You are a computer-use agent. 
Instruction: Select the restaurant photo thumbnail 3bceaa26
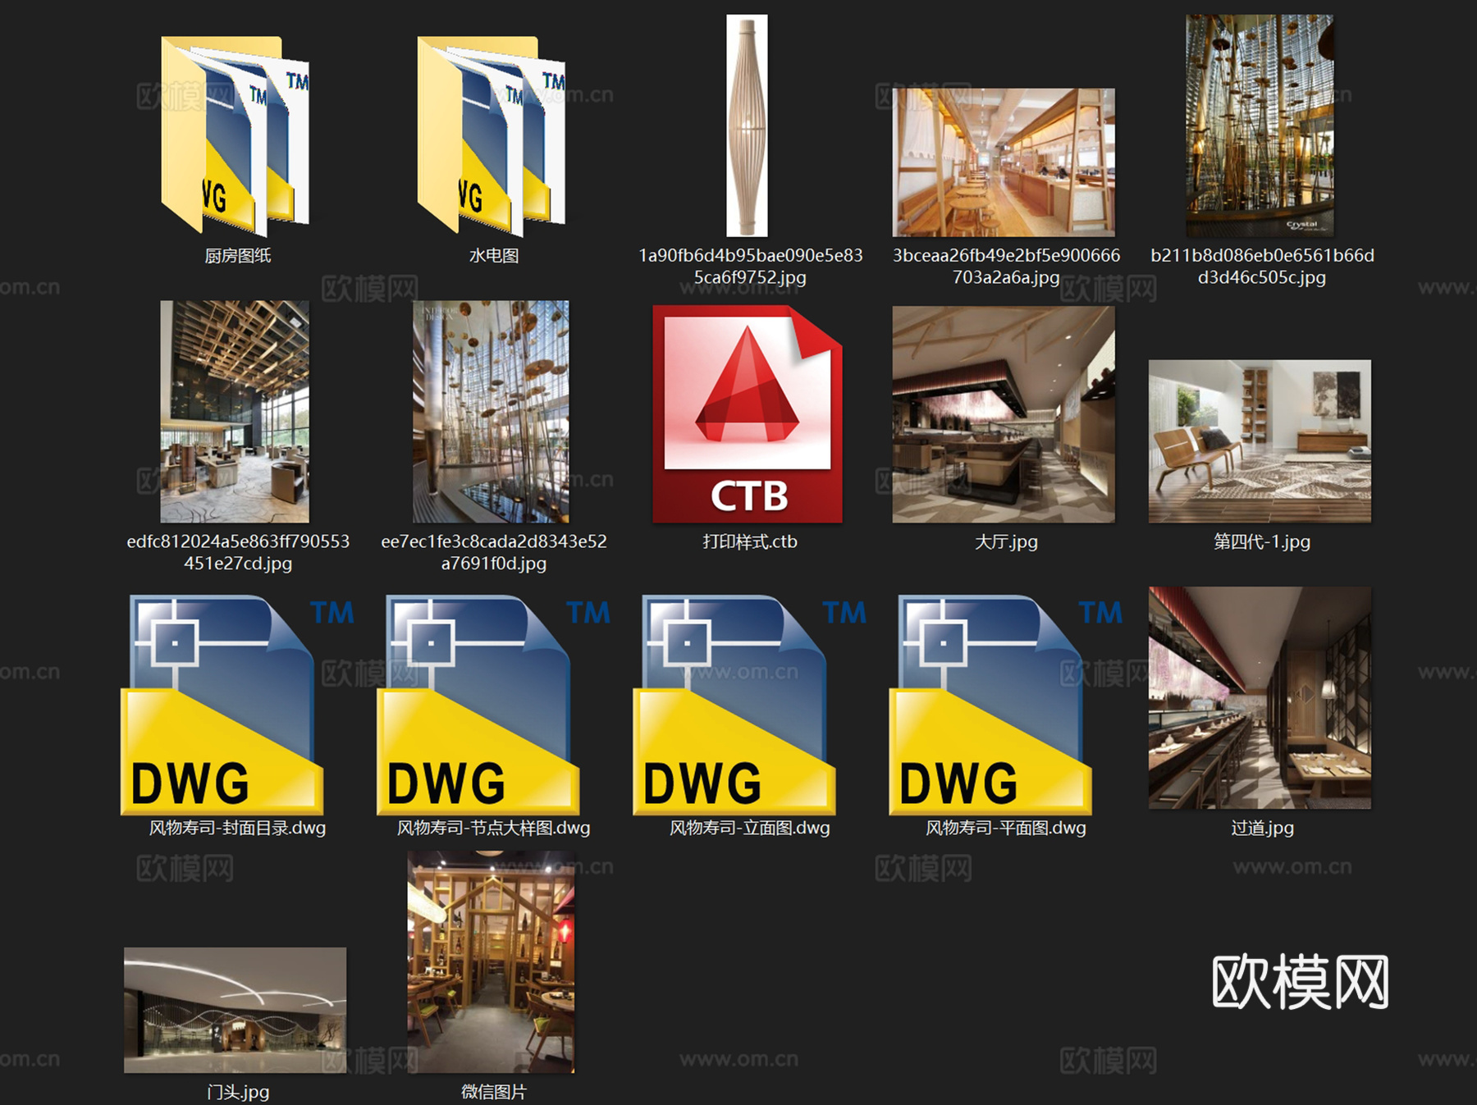click(x=1004, y=162)
